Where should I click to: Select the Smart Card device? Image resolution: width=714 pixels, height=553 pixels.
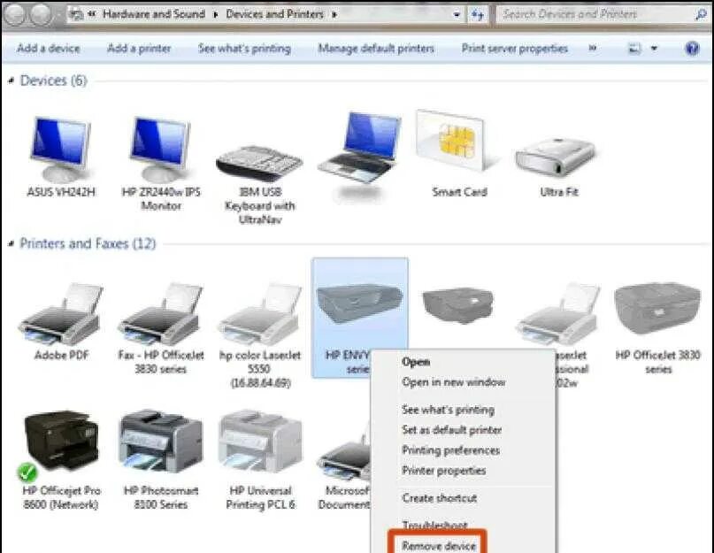459,152
